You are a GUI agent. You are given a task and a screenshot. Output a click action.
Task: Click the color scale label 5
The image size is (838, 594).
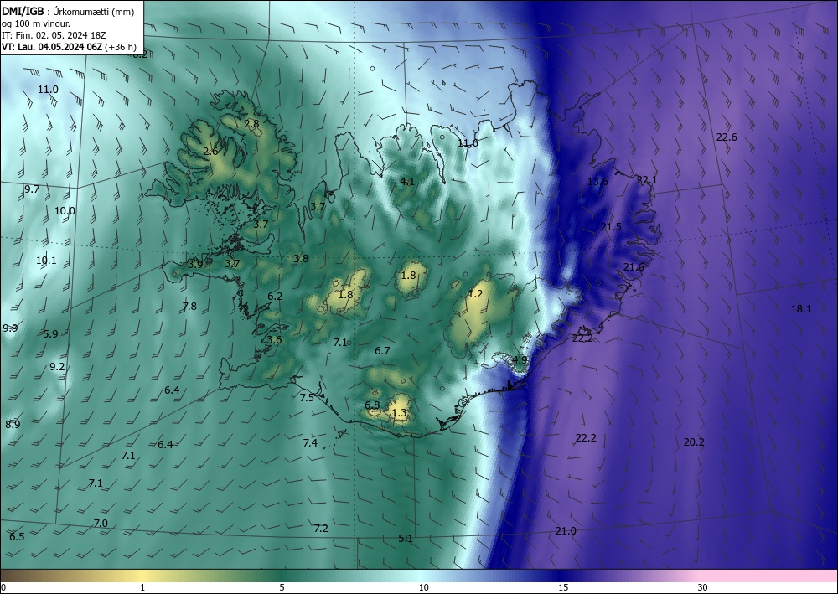coord(282,587)
